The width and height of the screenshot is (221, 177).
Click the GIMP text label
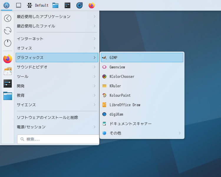pos(113,58)
